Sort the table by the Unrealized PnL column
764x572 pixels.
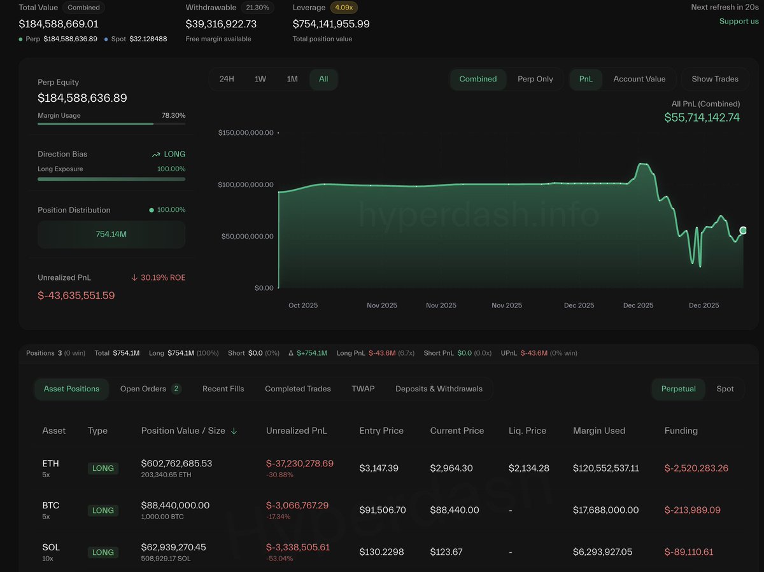[x=296, y=431]
